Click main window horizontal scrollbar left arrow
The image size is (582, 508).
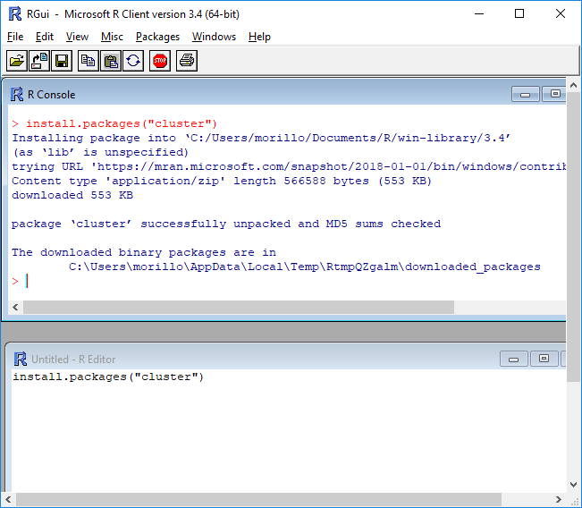8,499
